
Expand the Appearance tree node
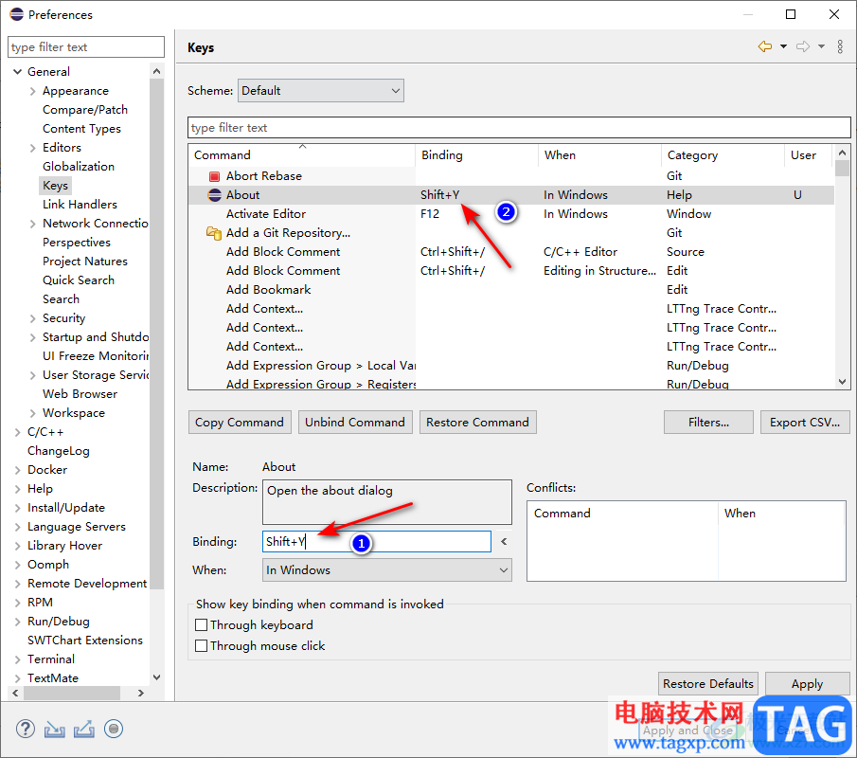tap(33, 91)
